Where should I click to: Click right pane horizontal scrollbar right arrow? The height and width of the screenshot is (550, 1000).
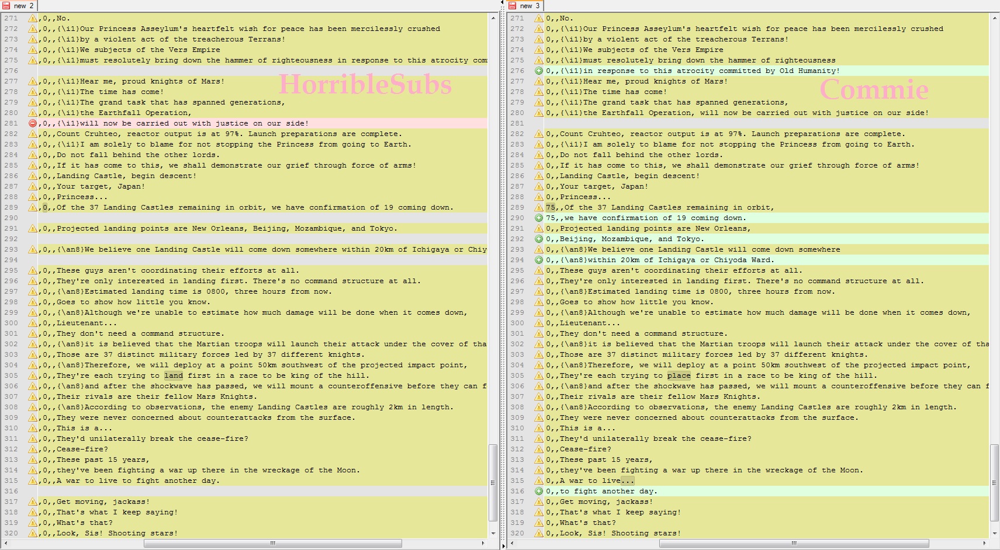(984, 543)
